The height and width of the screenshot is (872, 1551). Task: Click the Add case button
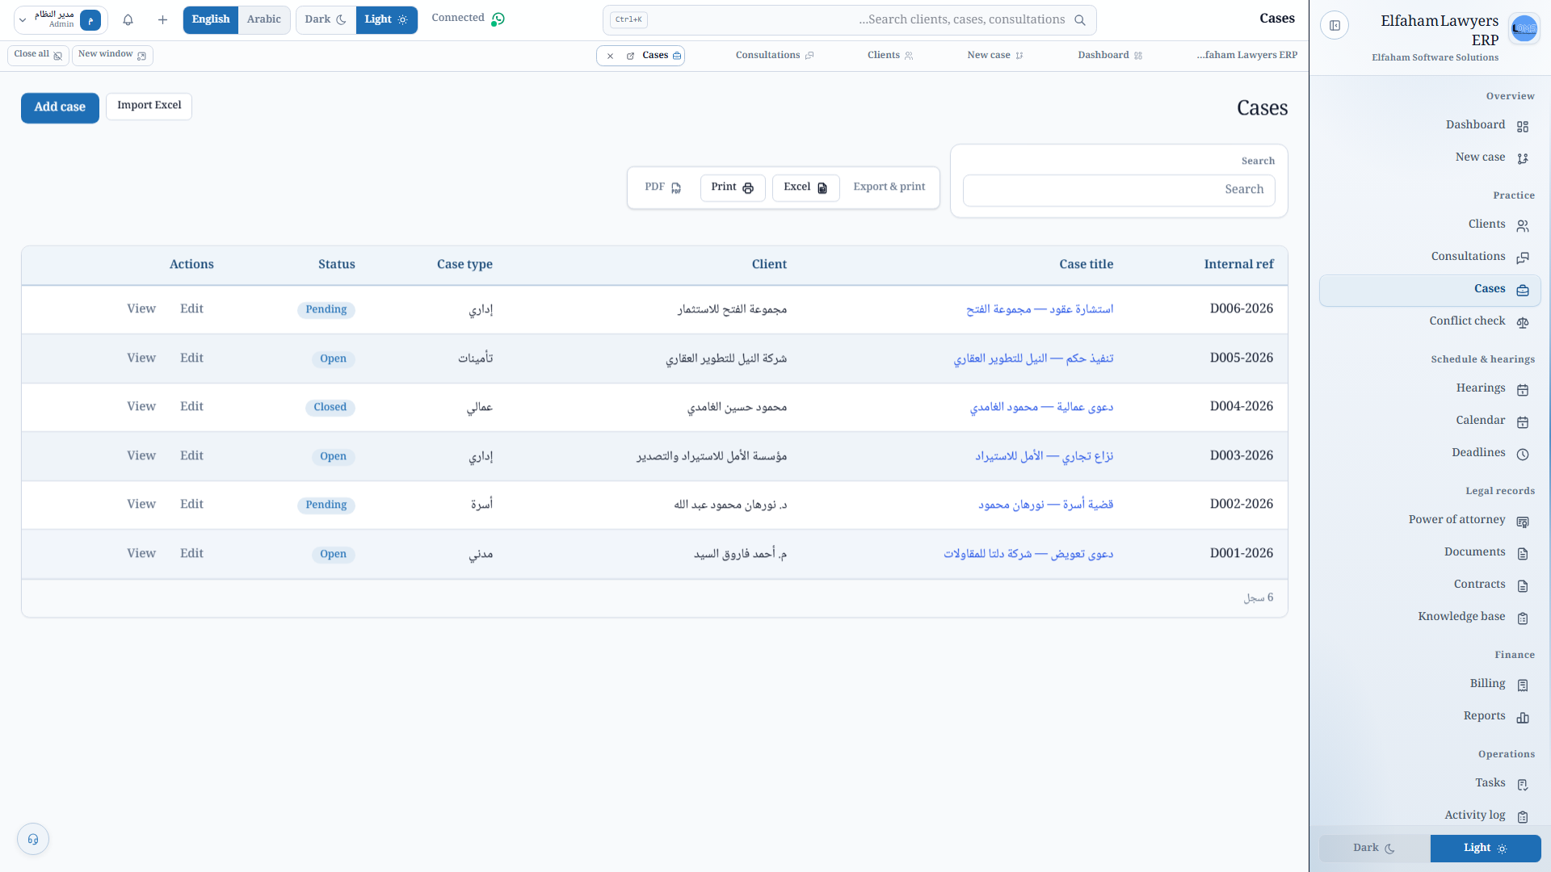60,107
